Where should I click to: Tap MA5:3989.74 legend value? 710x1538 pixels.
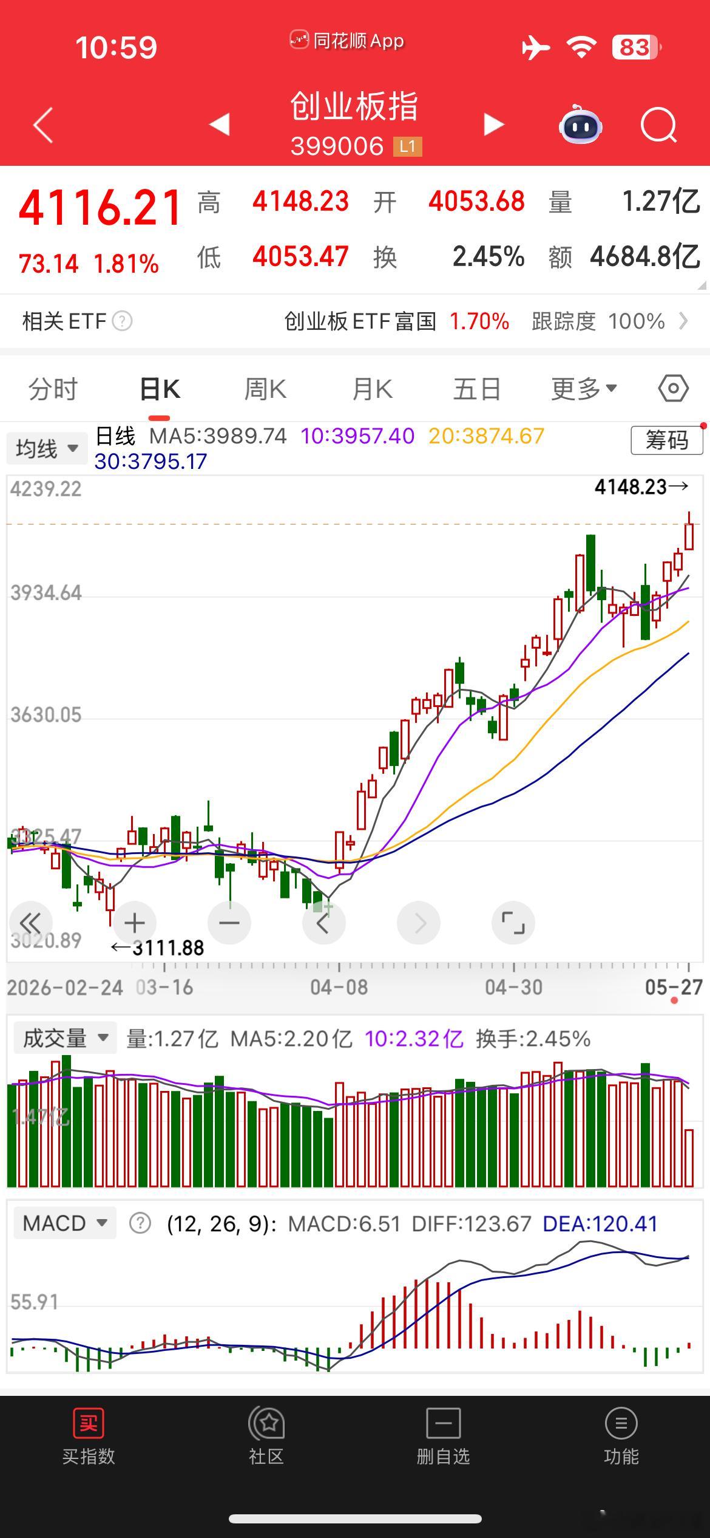(218, 436)
